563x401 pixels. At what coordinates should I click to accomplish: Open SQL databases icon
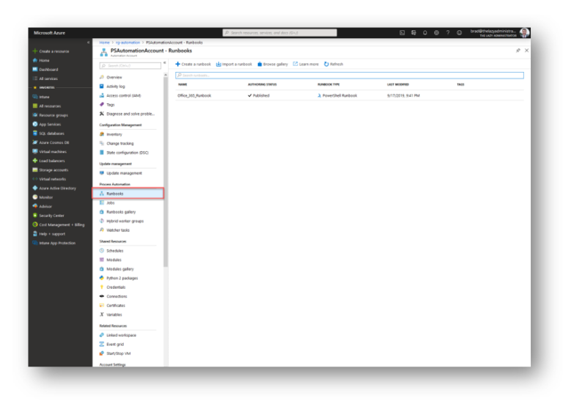[35, 133]
